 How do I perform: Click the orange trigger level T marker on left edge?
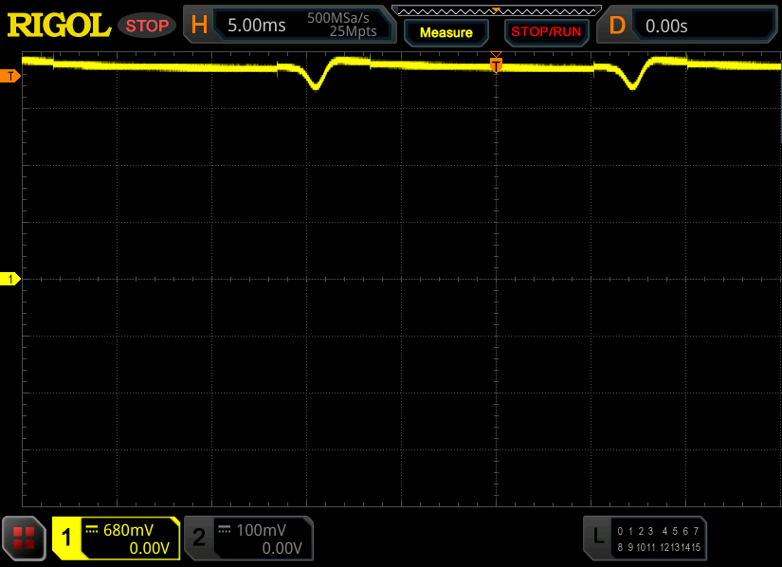pos(10,75)
